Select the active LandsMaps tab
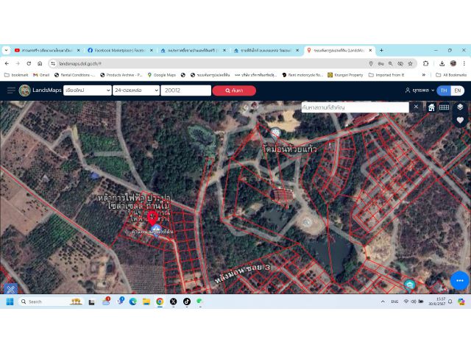 [339, 51]
